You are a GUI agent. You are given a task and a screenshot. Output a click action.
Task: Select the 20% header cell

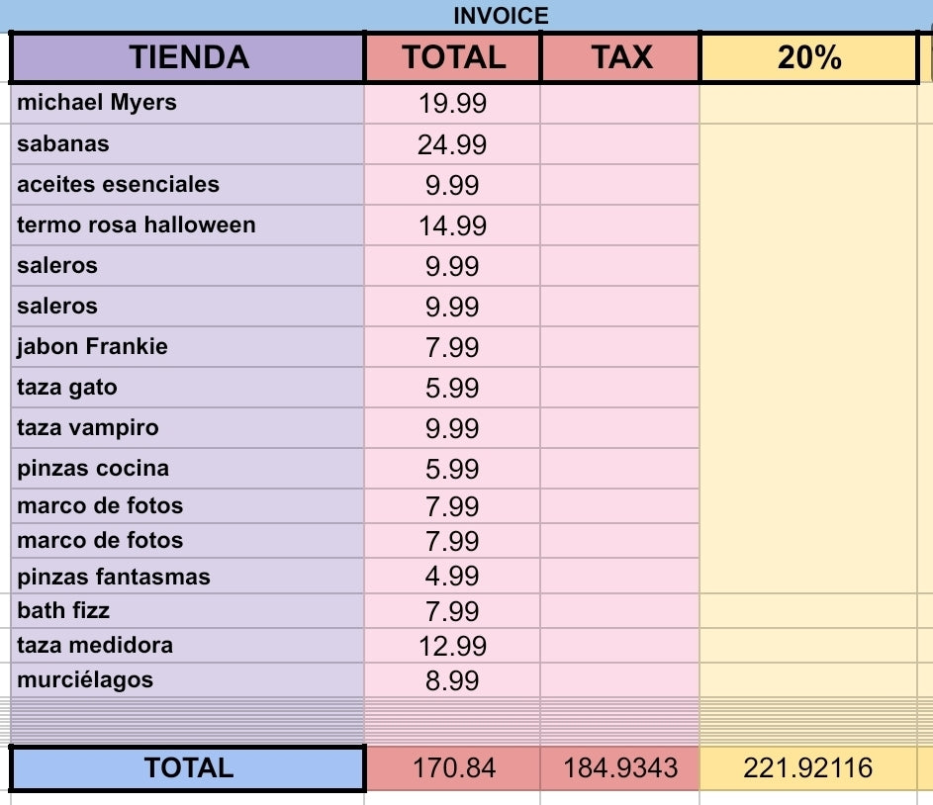(x=808, y=57)
